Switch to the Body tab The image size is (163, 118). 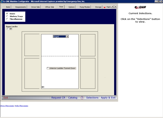coord(8,7)
